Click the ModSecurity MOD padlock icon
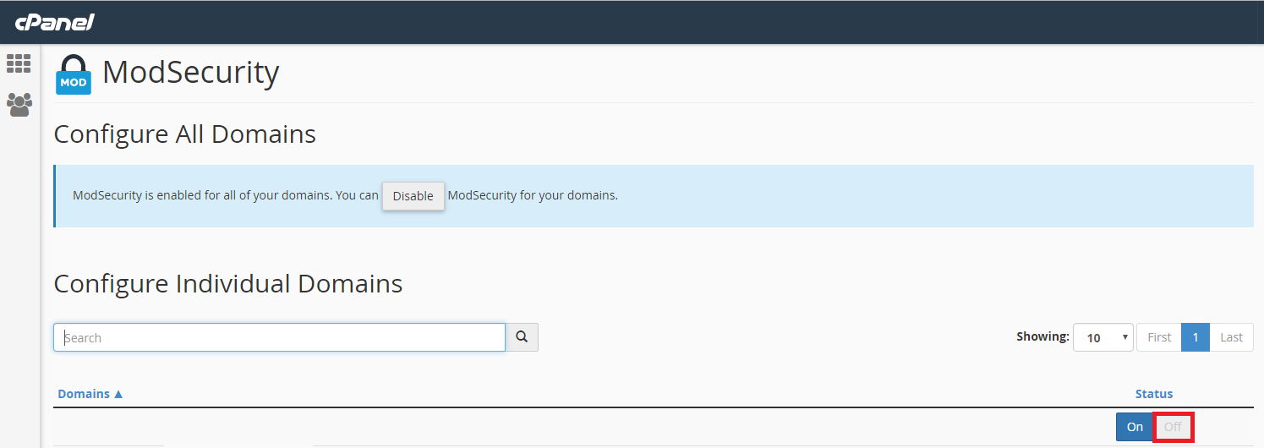This screenshot has width=1264, height=448. [74, 74]
